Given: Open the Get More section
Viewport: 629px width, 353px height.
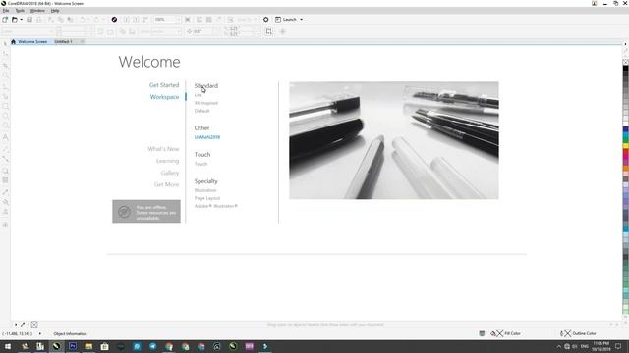Looking at the screenshot, I should click(x=166, y=184).
